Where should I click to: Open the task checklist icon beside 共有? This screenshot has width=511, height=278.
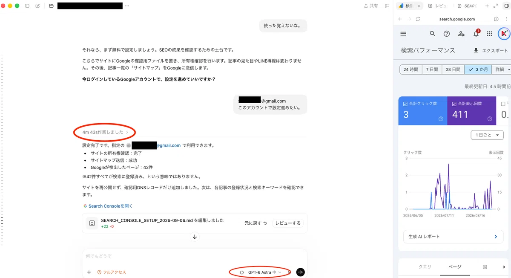click(387, 6)
